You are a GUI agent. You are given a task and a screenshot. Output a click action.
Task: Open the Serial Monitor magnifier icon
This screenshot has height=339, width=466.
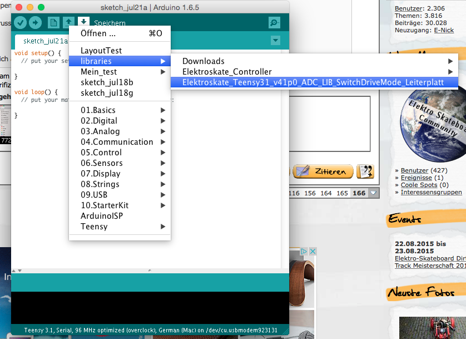[x=274, y=23]
